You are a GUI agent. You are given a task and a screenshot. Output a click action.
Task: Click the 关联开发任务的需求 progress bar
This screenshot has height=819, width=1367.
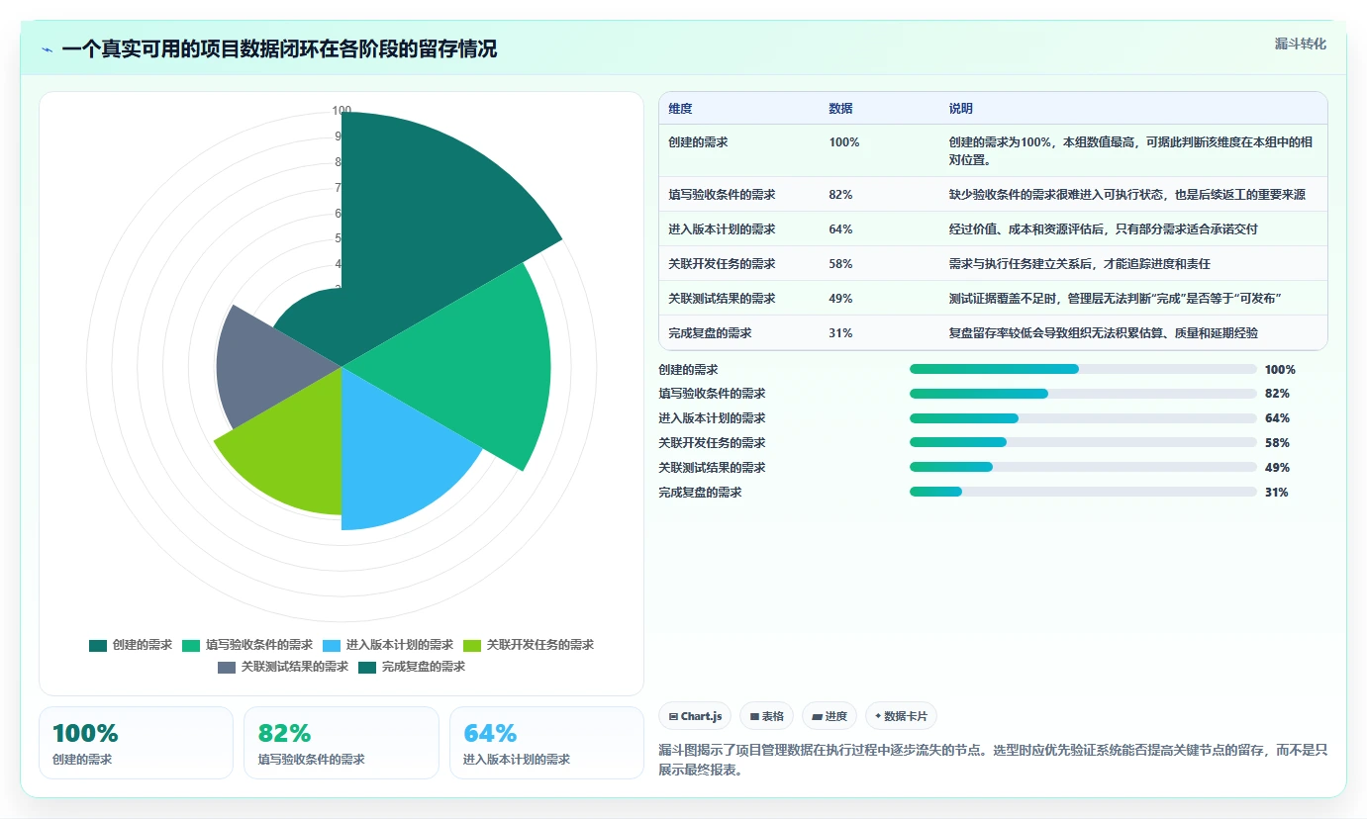tap(1083, 443)
